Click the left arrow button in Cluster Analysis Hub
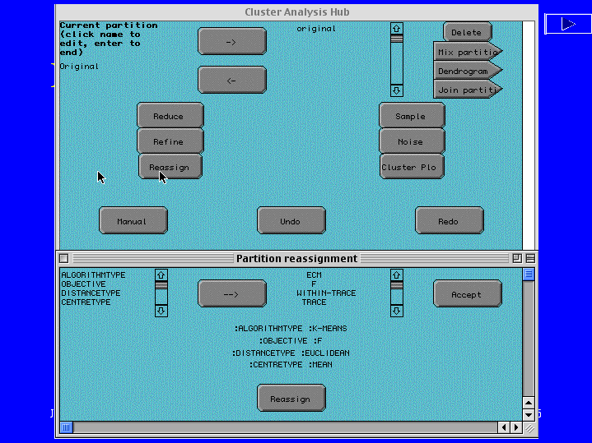The image size is (592, 443). (x=231, y=80)
